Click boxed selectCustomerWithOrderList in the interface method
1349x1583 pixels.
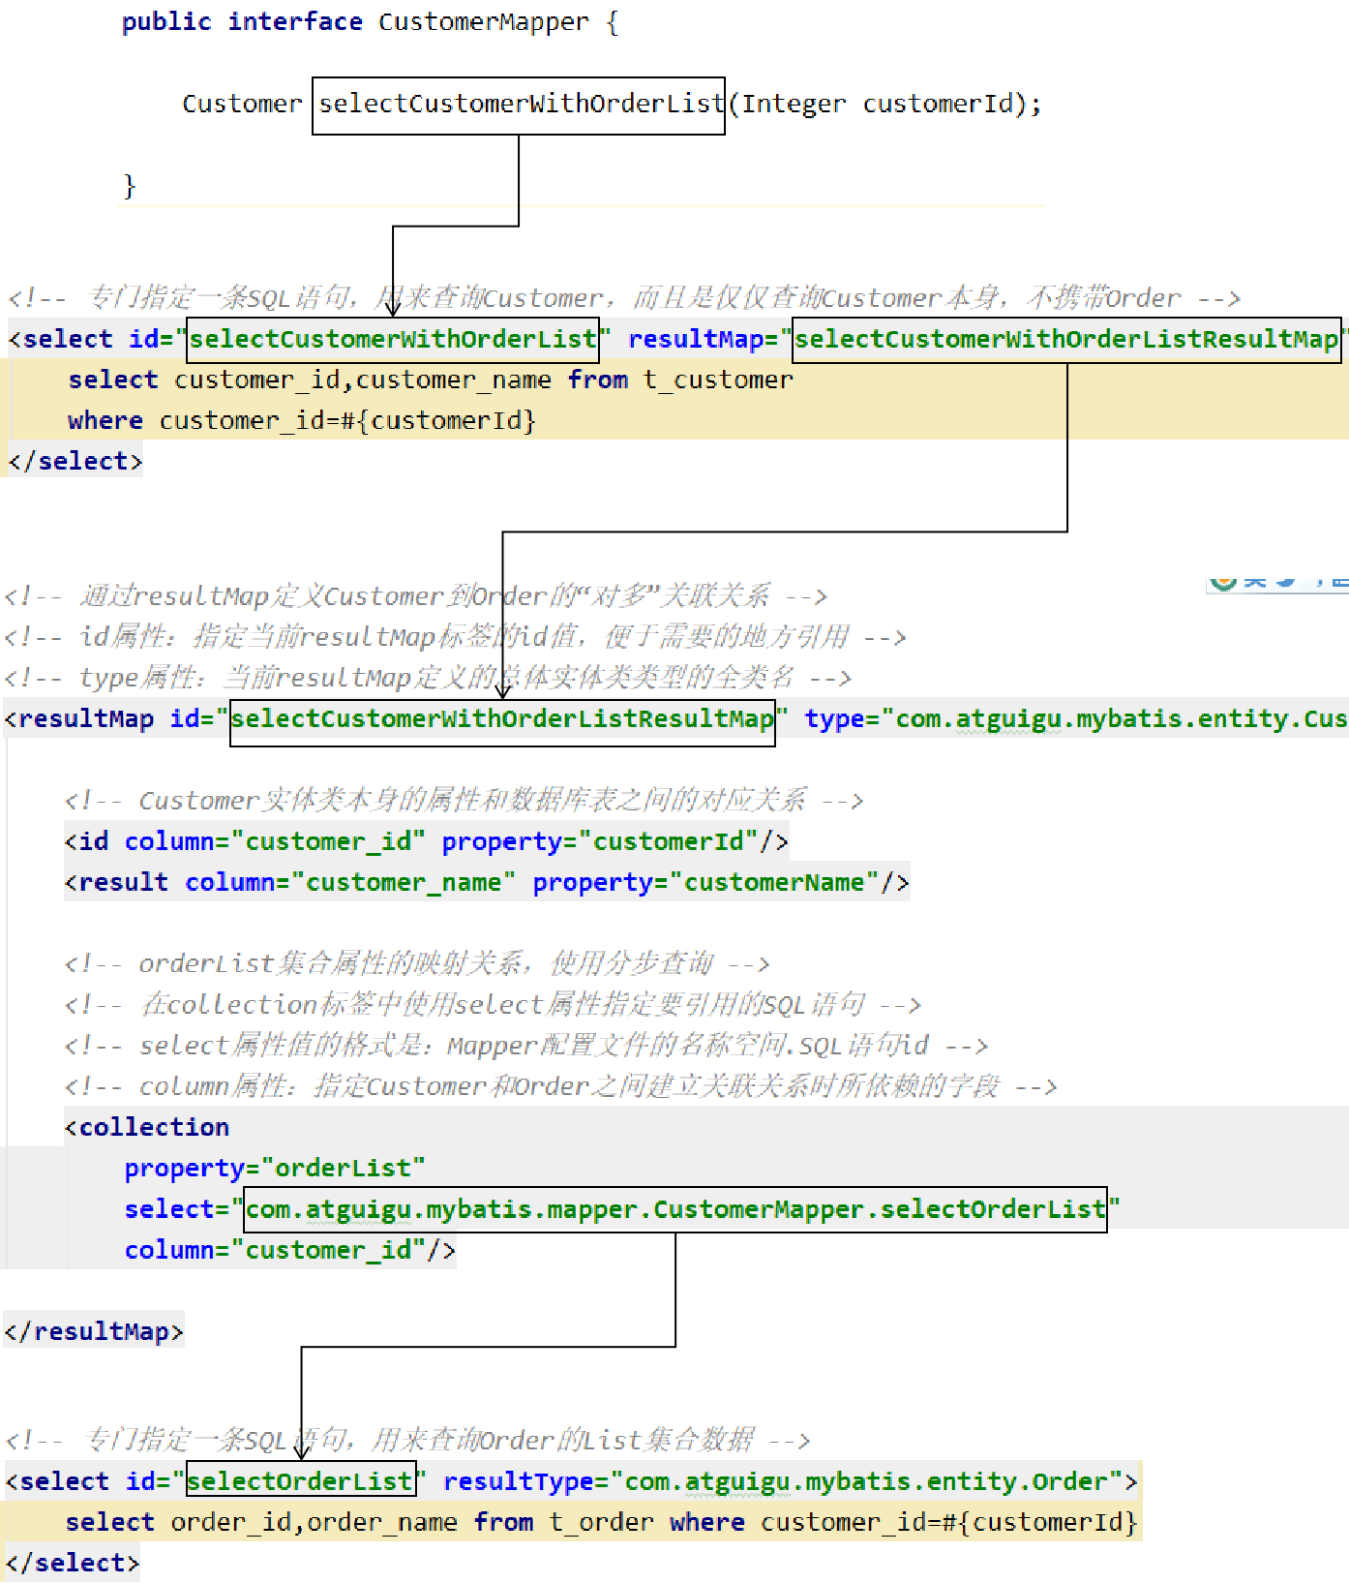[519, 105]
